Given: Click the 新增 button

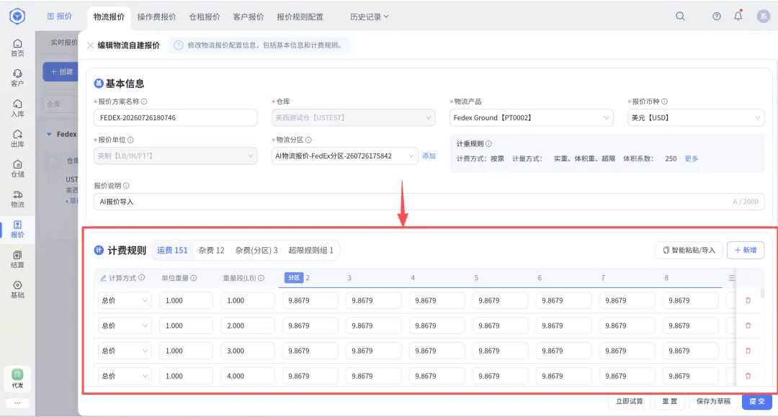Looking at the screenshot, I should point(746,251).
